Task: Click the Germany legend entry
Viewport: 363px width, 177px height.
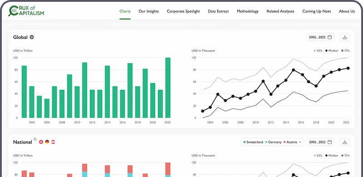Action: (x=273, y=142)
